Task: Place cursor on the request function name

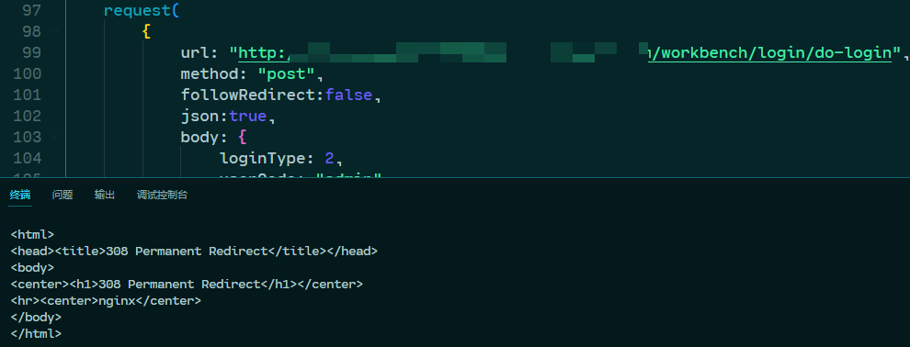Action: (138, 11)
